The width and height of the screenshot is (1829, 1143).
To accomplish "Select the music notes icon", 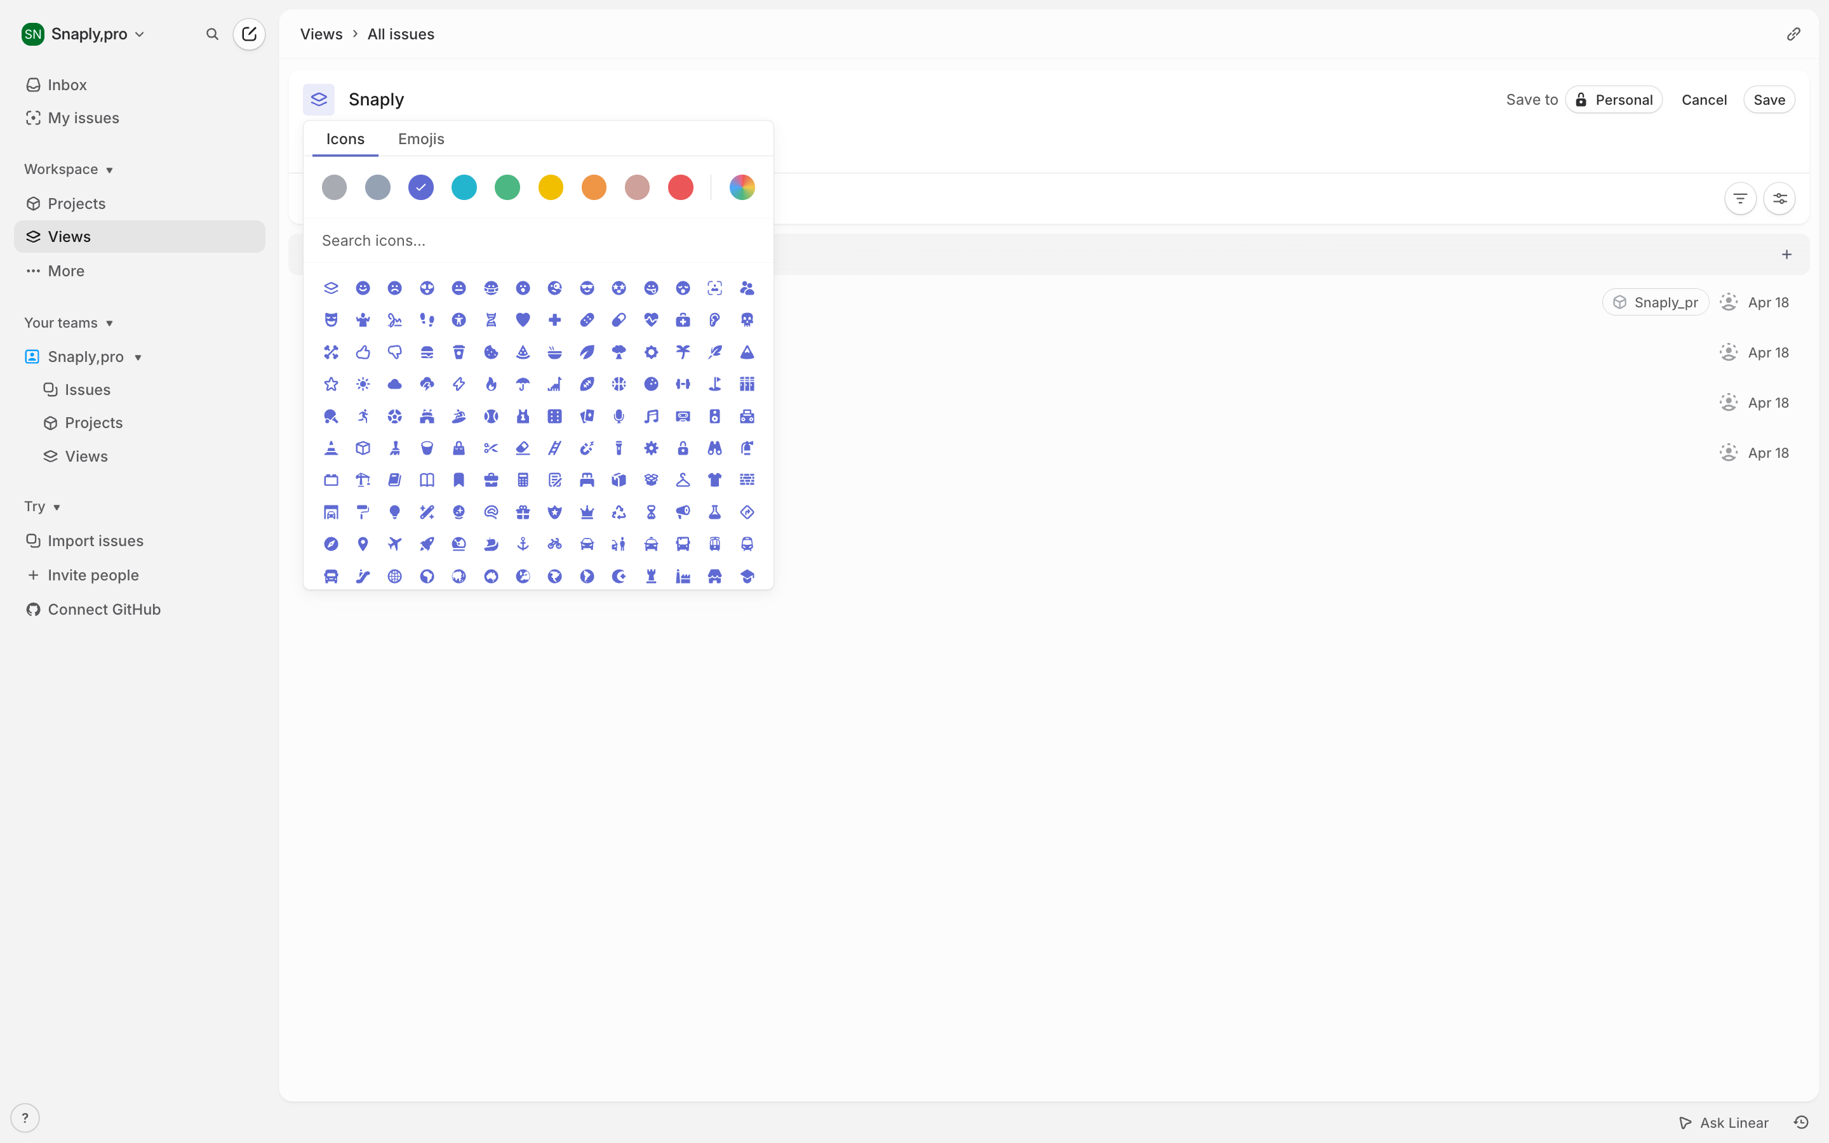I will pyautogui.click(x=651, y=417).
